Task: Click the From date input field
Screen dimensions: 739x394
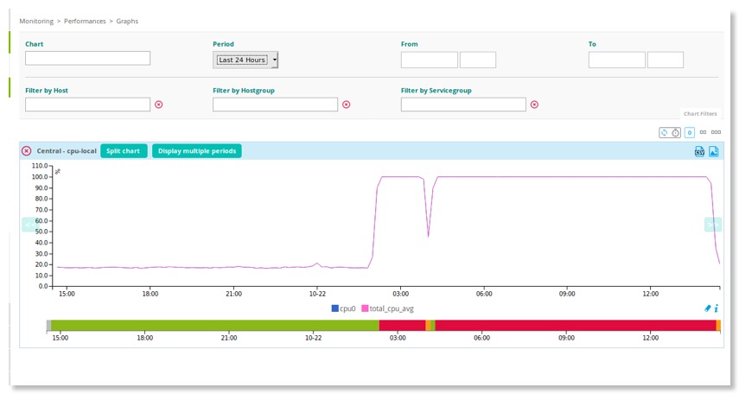Action: (x=429, y=60)
